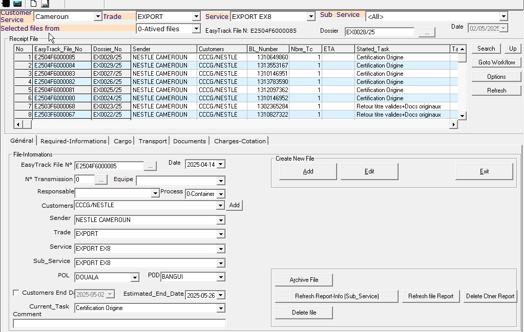The width and height of the screenshot is (524, 332).
Task: Click the floppy disk save icon
Action: [x=45, y=4]
